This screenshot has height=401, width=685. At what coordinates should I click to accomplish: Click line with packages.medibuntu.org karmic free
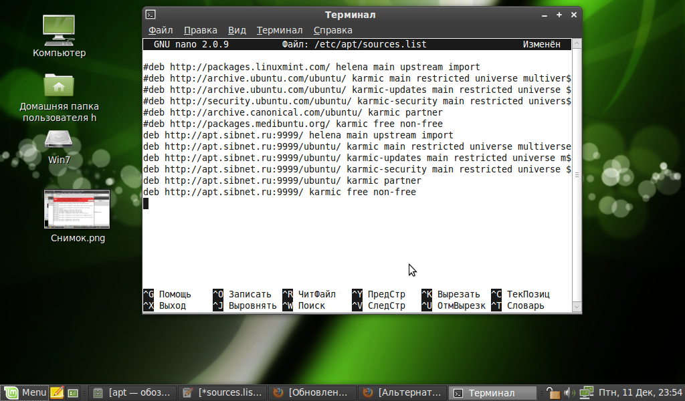(x=293, y=124)
